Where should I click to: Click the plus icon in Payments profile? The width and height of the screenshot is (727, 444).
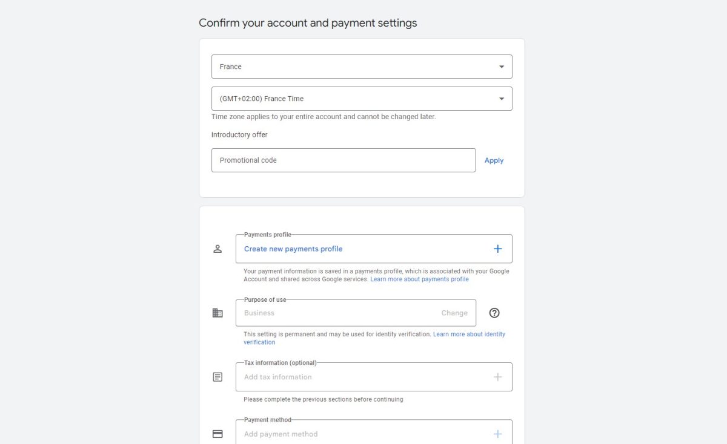tap(498, 249)
